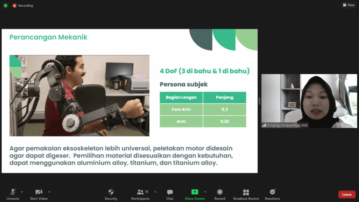Open Breakout Rooms

click(x=246, y=192)
